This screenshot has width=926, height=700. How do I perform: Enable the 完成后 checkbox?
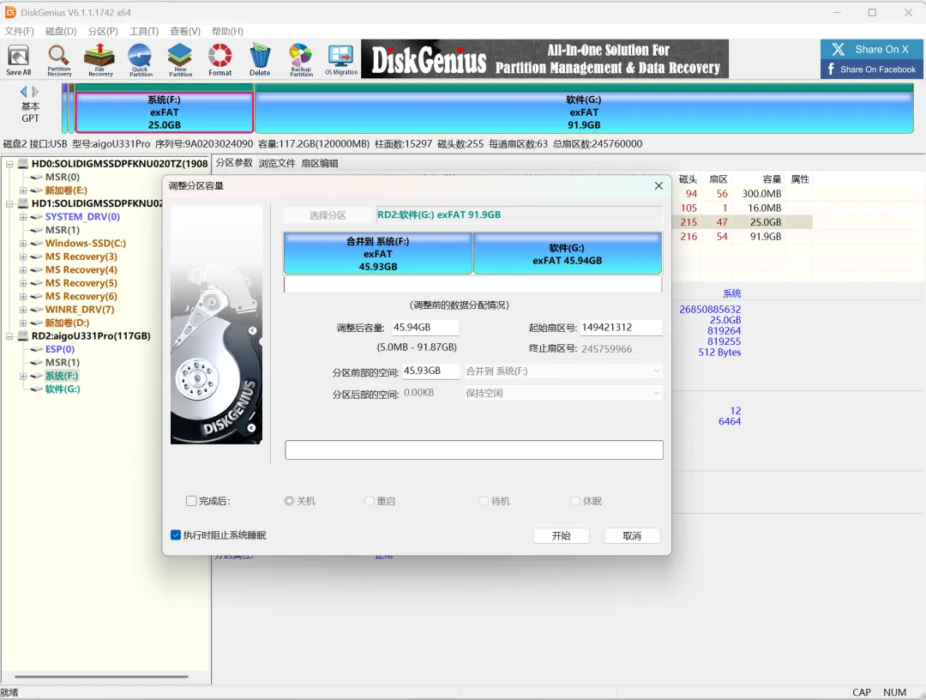[x=191, y=501]
